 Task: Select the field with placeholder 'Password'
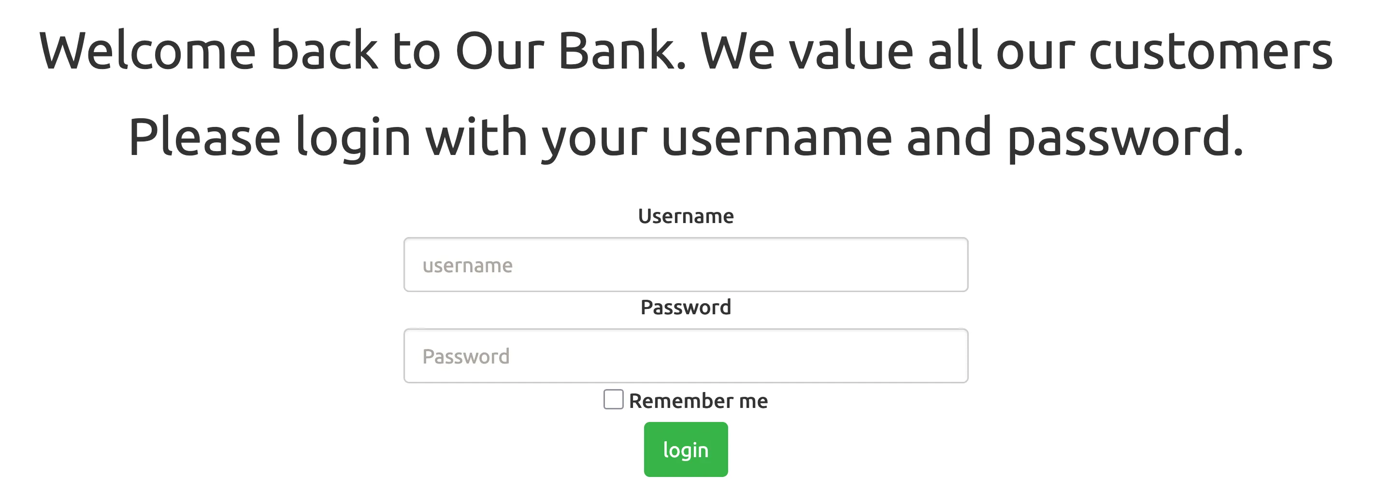[686, 355]
